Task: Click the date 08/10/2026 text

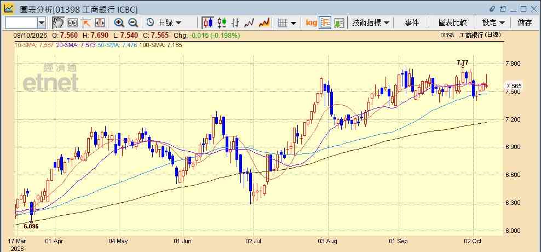Action: [30, 35]
